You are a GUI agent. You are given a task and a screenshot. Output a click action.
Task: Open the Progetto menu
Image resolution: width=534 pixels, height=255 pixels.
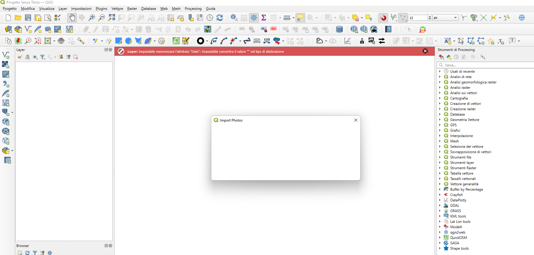click(x=10, y=9)
